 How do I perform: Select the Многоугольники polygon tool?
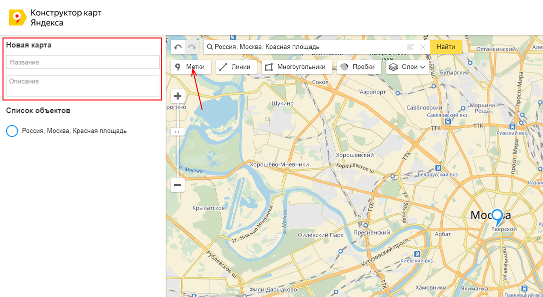pos(296,67)
